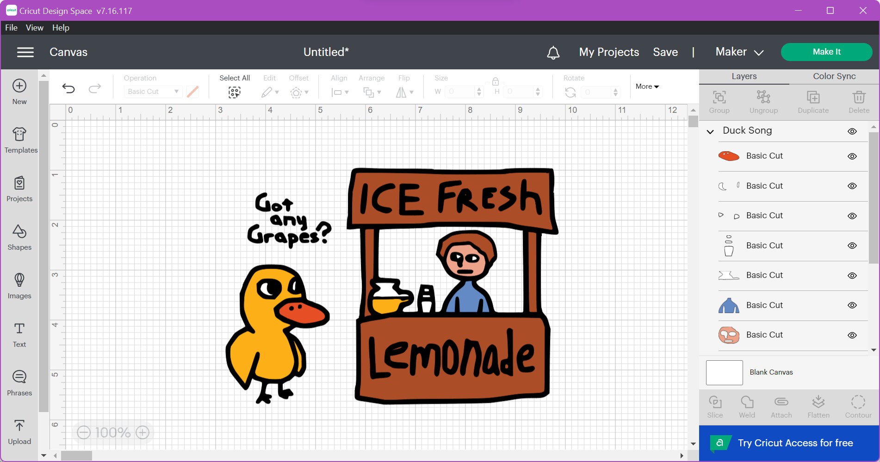Viewport: 880px width, 462px height.
Task: Click the Make It button
Action: pyautogui.click(x=826, y=52)
